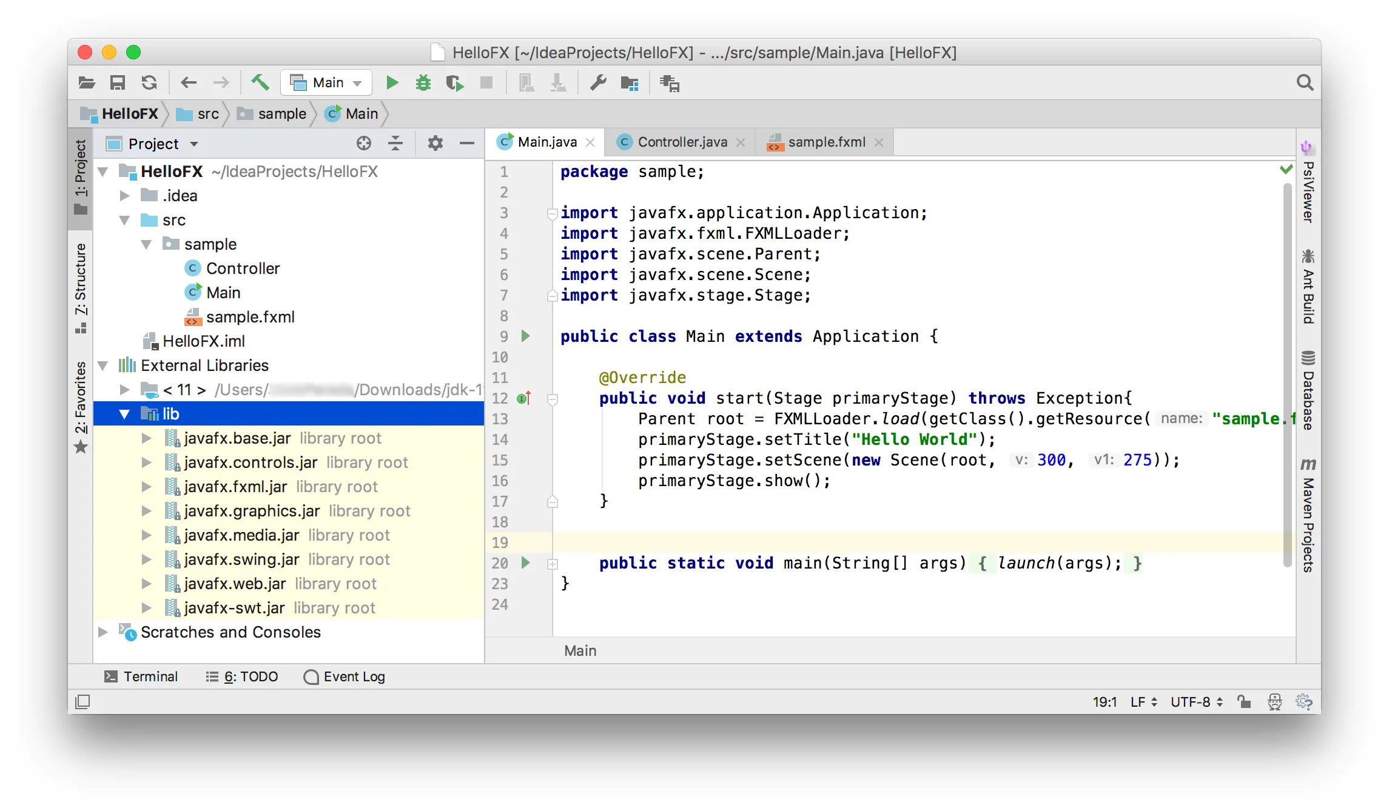Screen dimensions: 1389x811
Task: Open Settings wrench icon in toolbar
Action: click(x=598, y=82)
